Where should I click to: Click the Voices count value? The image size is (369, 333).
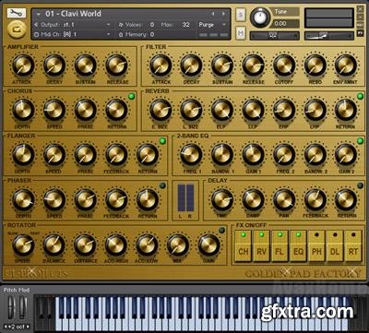pos(152,25)
